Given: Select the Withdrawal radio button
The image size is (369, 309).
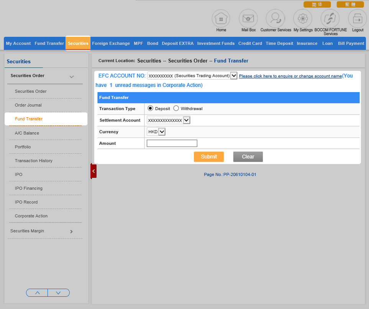Looking at the screenshot, I should pyautogui.click(x=176, y=108).
